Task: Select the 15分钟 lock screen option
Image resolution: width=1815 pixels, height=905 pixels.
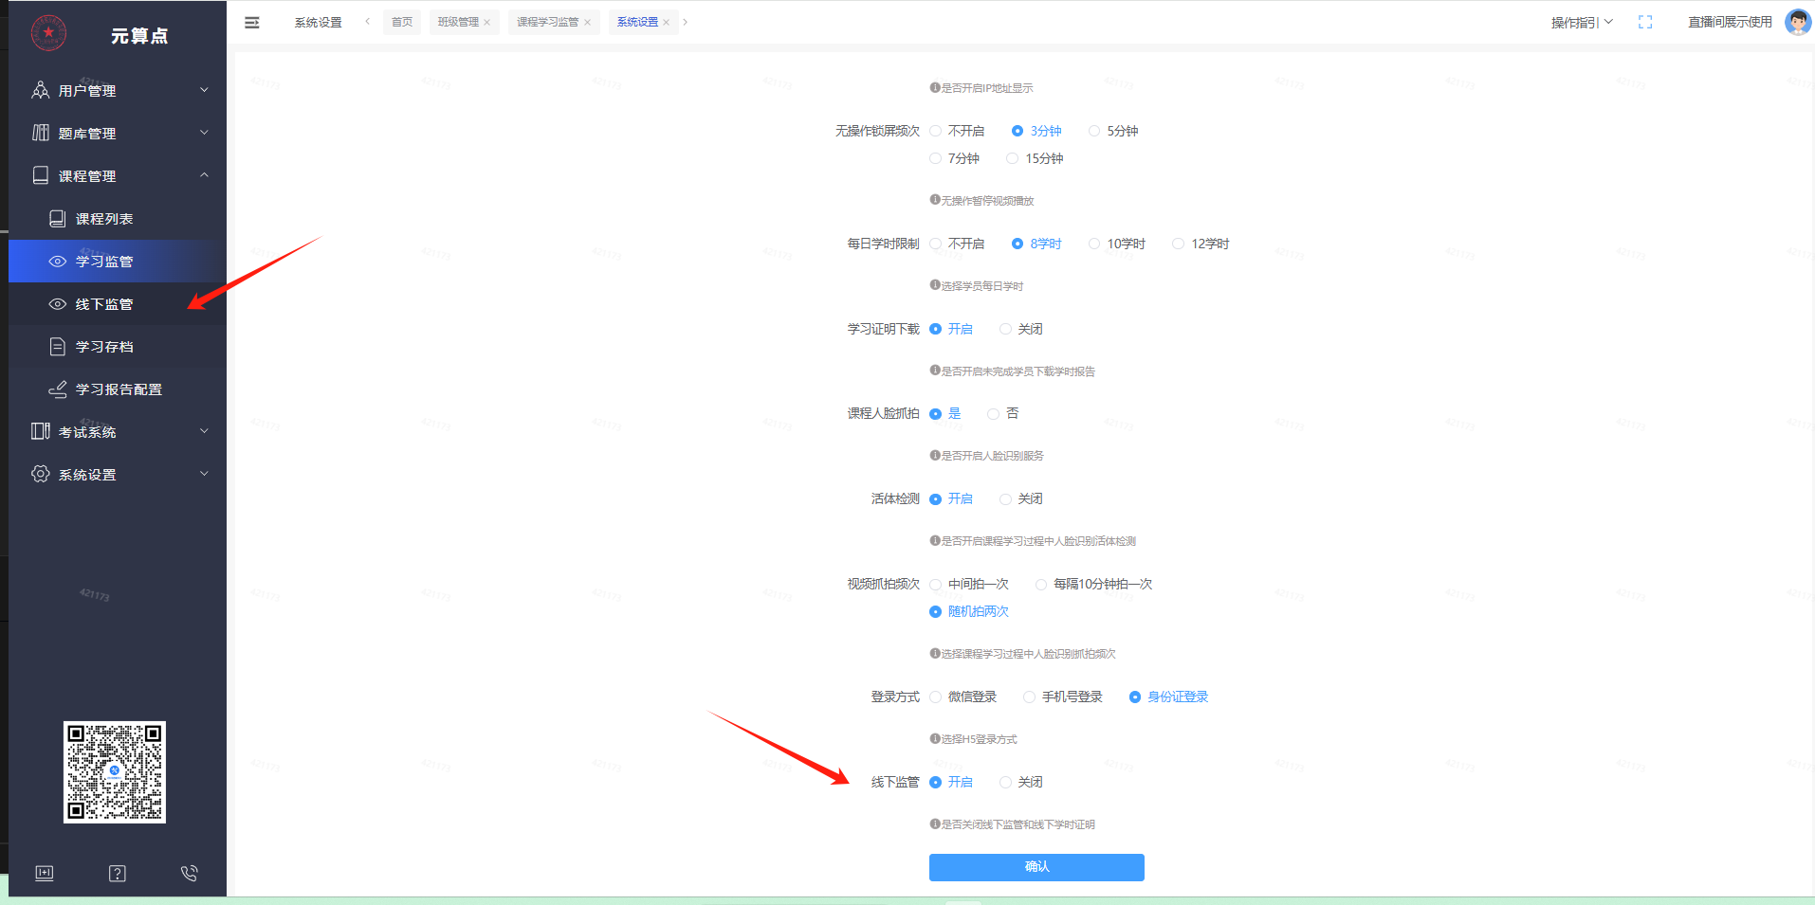Action: 1035,158
